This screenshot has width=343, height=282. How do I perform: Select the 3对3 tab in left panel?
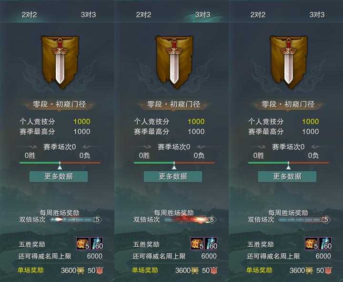(x=89, y=15)
